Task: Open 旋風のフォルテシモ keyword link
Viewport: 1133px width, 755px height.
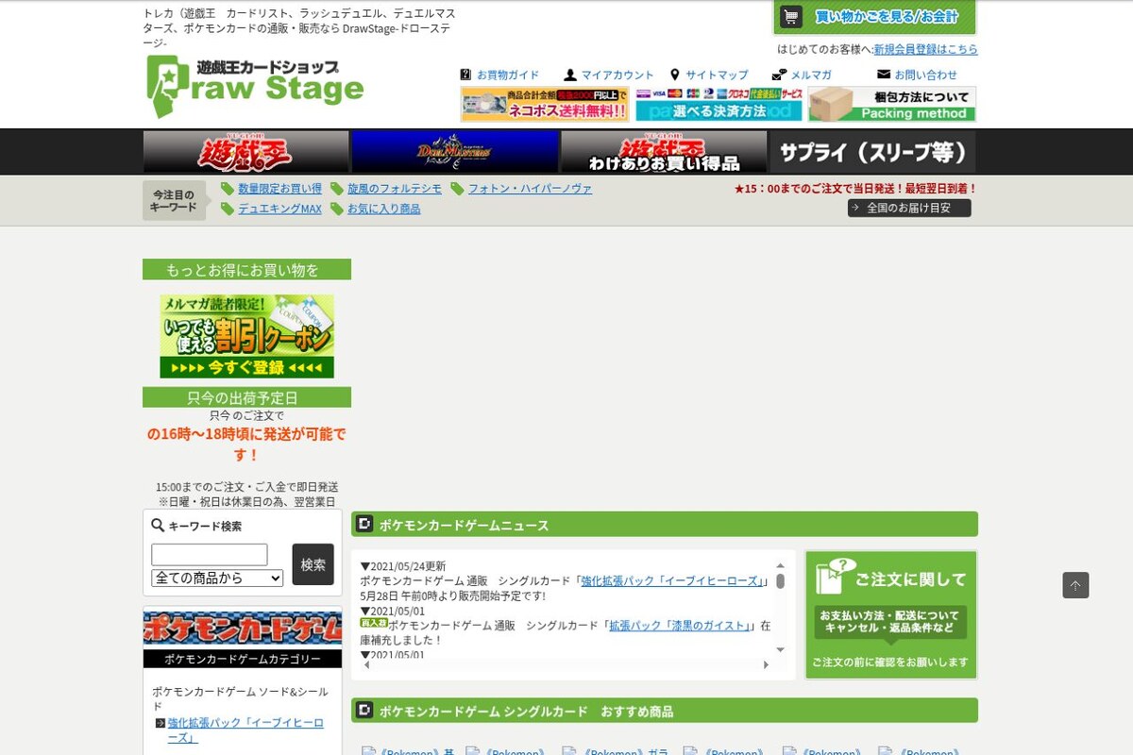Action: (x=395, y=189)
